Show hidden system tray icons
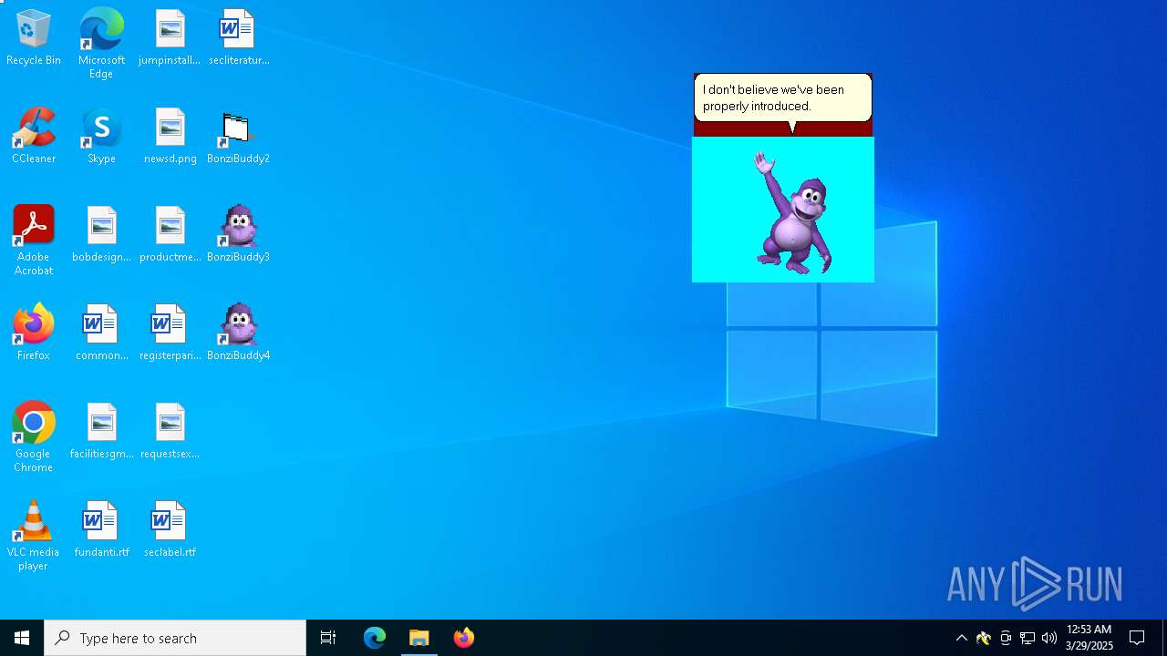Image resolution: width=1167 pixels, height=656 pixels. (961, 638)
